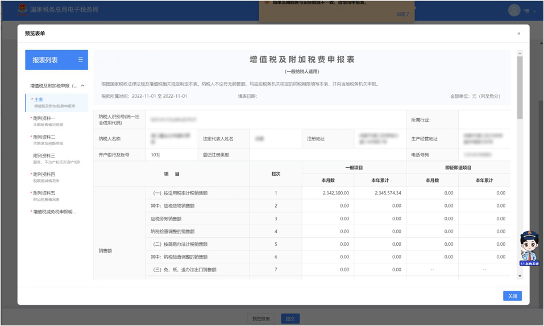This screenshot has height=326, width=544.
Task: Click the user avatar icon
Action: tap(514, 10)
